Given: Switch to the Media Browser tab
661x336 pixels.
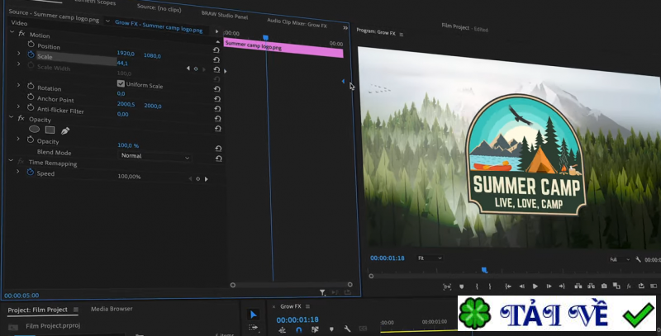Looking at the screenshot, I should pos(112,310).
